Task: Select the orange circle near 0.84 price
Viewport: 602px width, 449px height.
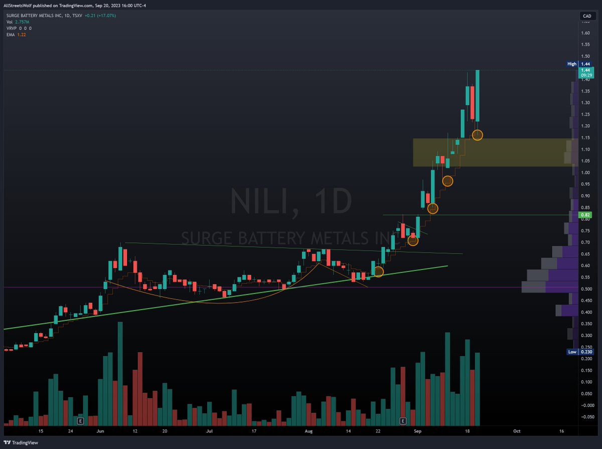Action: [432, 208]
